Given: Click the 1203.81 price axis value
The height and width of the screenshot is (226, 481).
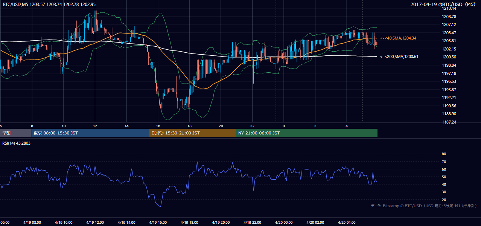Looking at the screenshot, I should (x=449, y=41).
